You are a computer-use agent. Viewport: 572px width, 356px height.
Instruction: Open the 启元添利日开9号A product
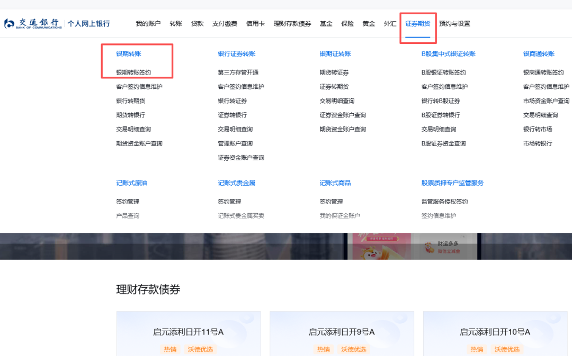coord(341,331)
